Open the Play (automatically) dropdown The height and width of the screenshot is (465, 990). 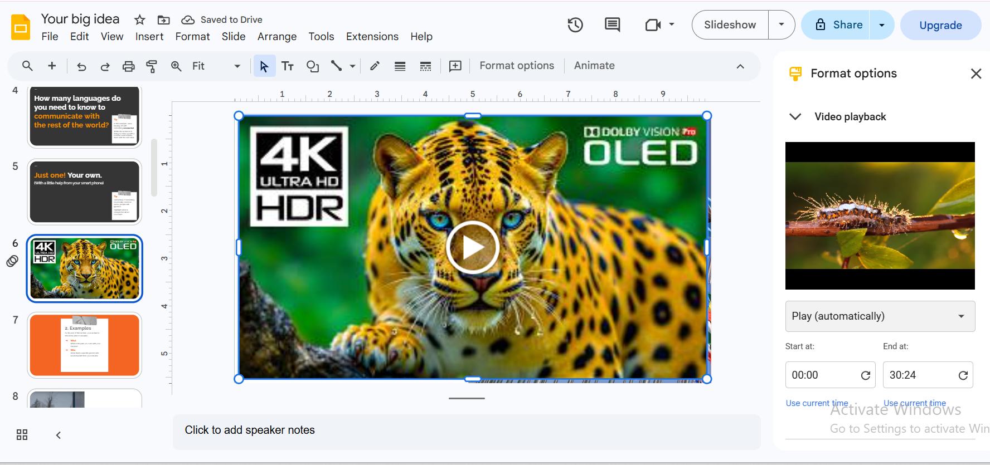[880, 316]
